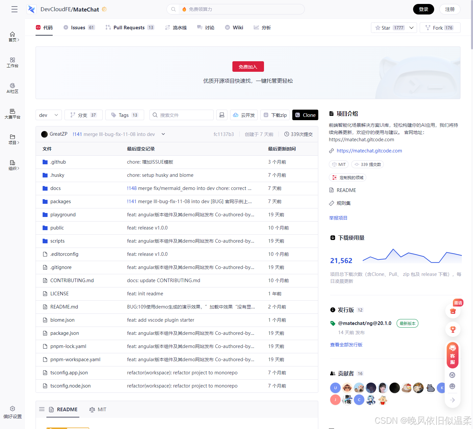Open the packages folder

coord(61,201)
